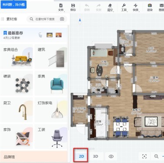Open the 家具组合 furniture sets category

pos(17,57)
